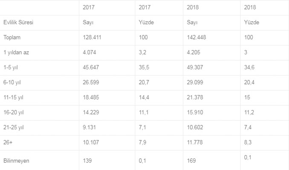Click the 45.647 value cell
Screen dimensions: 289x170
[91, 68]
